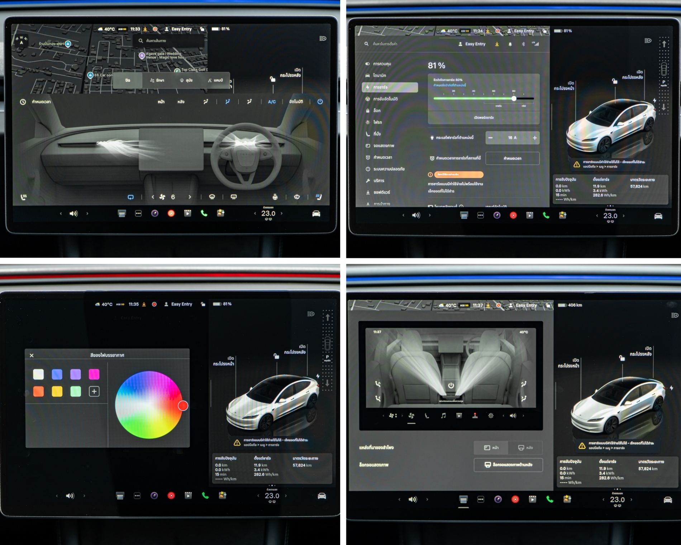Click the ค้นหาเส้นทาง navigation search field
Viewport: 681px width, 545px height.
click(168, 41)
